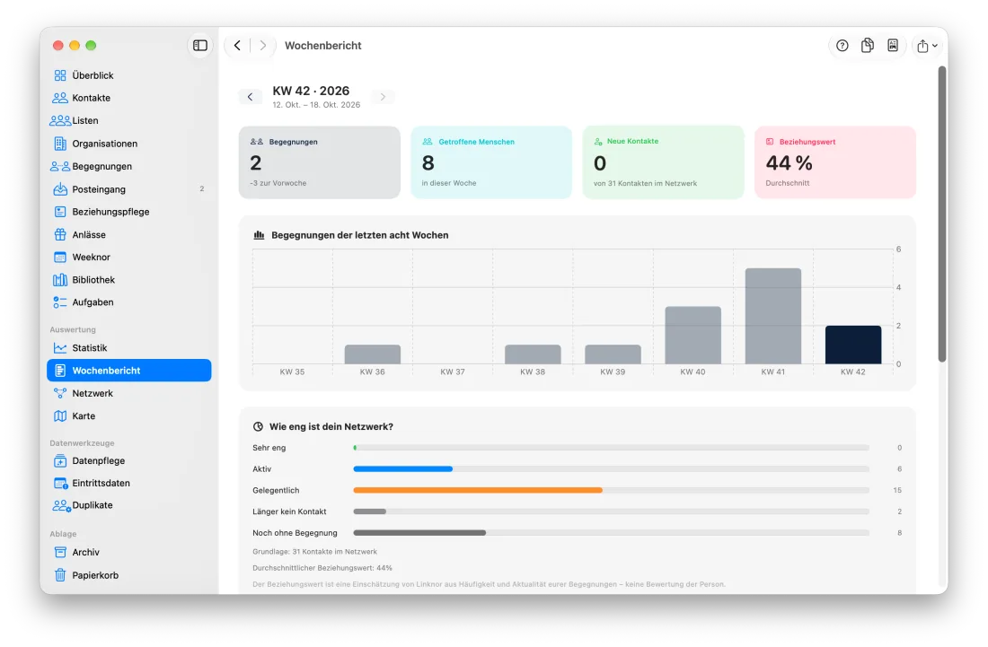Image resolution: width=988 pixels, height=647 pixels.
Task: Click the dark KW 42 chart bar
Action: pos(853,345)
